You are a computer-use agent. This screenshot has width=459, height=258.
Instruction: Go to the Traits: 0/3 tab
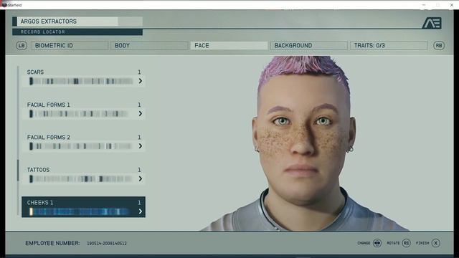(389, 46)
